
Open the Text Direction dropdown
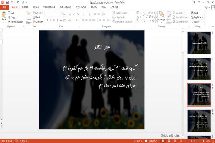(x=120, y=13)
